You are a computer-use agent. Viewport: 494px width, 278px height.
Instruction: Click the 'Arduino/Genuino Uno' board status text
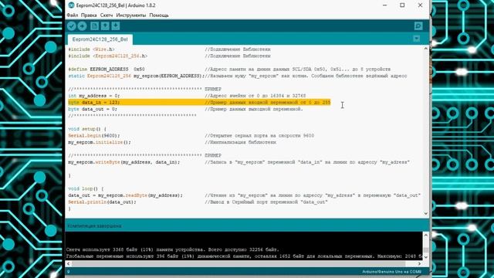point(391,272)
